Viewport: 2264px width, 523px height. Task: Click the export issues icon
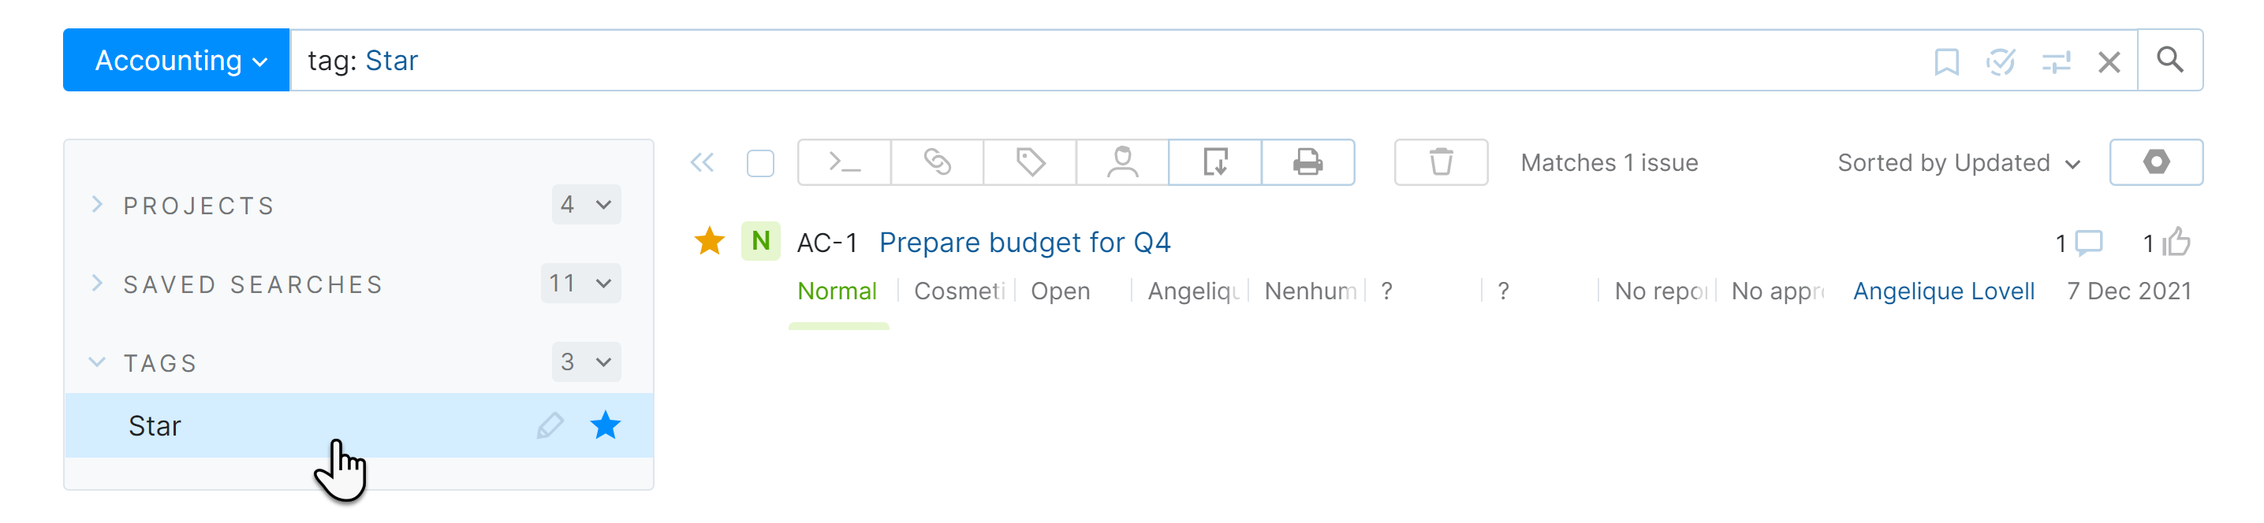[1214, 161]
